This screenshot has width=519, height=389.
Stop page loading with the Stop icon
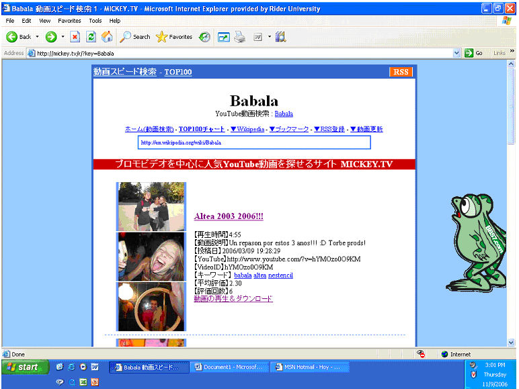coord(75,37)
